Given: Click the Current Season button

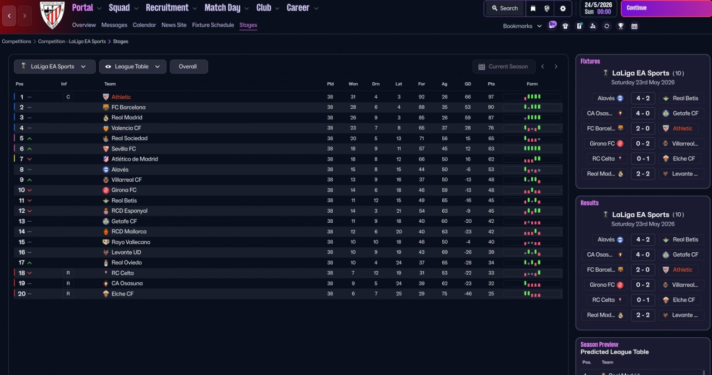Looking at the screenshot, I should (504, 67).
